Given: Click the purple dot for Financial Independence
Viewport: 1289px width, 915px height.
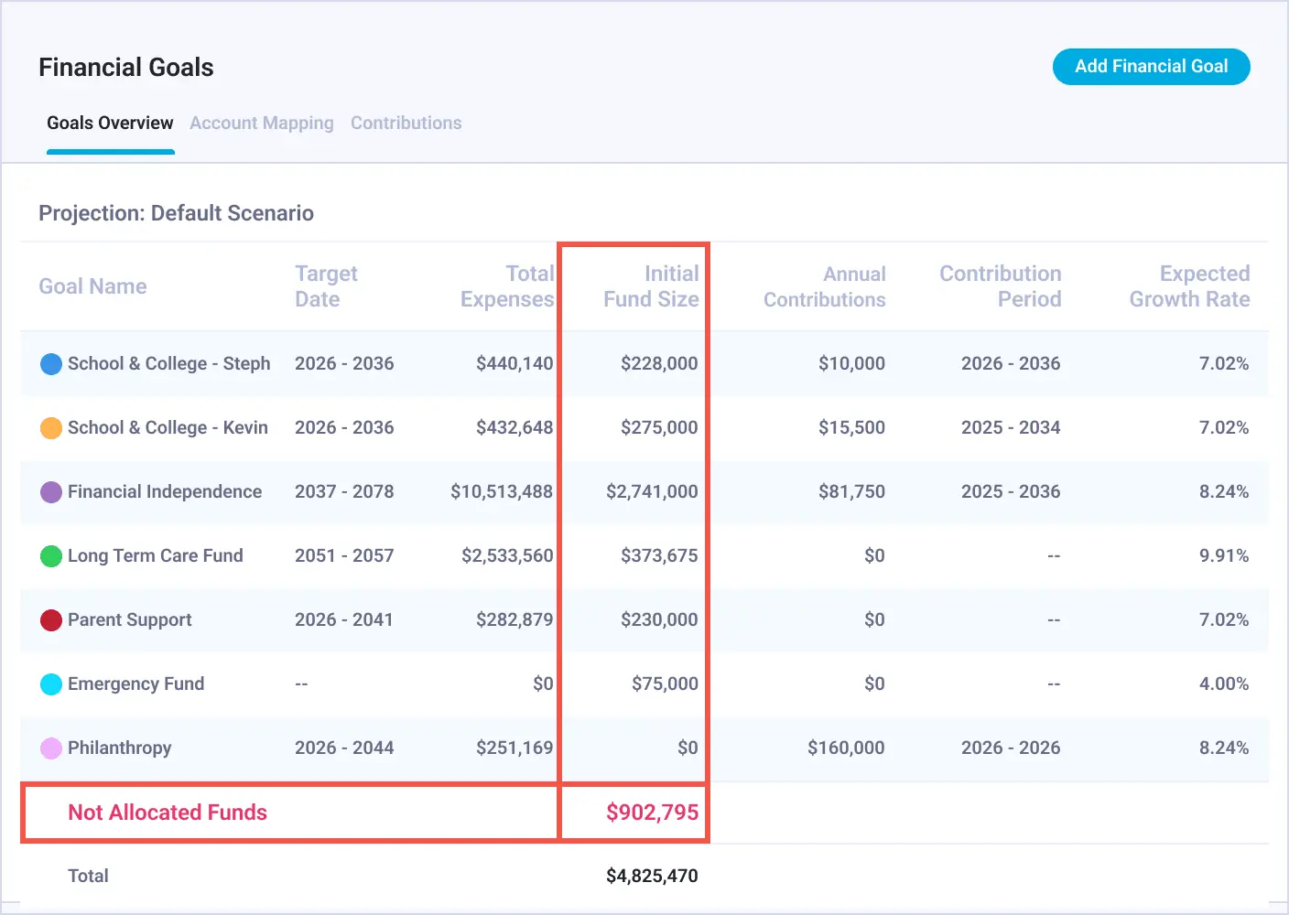Looking at the screenshot, I should click(51, 492).
